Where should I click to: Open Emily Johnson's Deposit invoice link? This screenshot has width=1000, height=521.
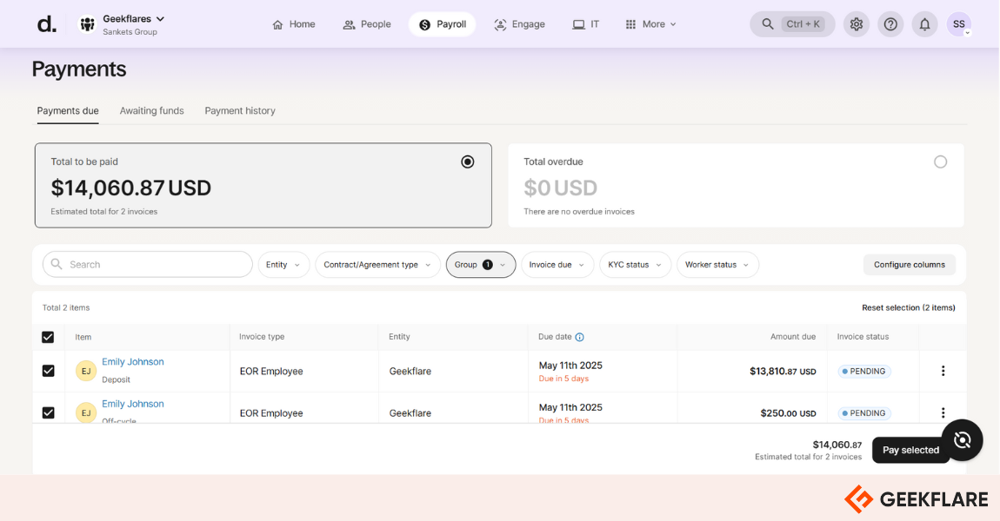(133, 362)
